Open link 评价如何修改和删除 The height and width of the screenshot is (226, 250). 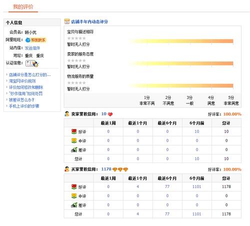pos(26,87)
